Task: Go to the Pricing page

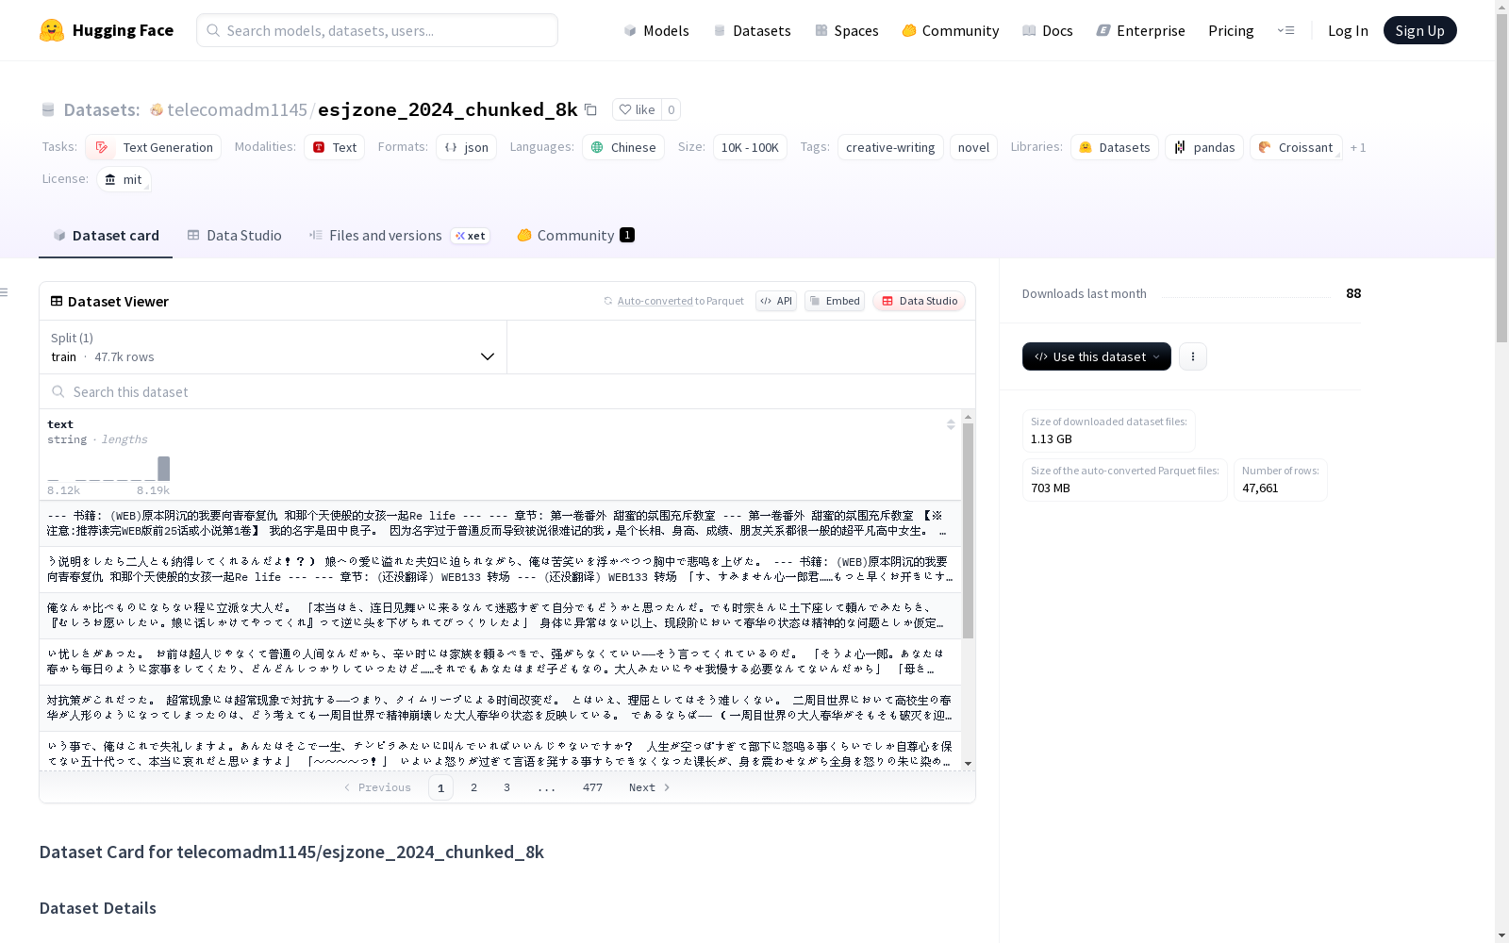Action: tap(1231, 30)
